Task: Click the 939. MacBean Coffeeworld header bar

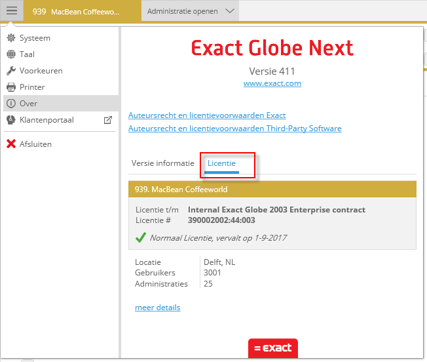Action: click(x=272, y=189)
